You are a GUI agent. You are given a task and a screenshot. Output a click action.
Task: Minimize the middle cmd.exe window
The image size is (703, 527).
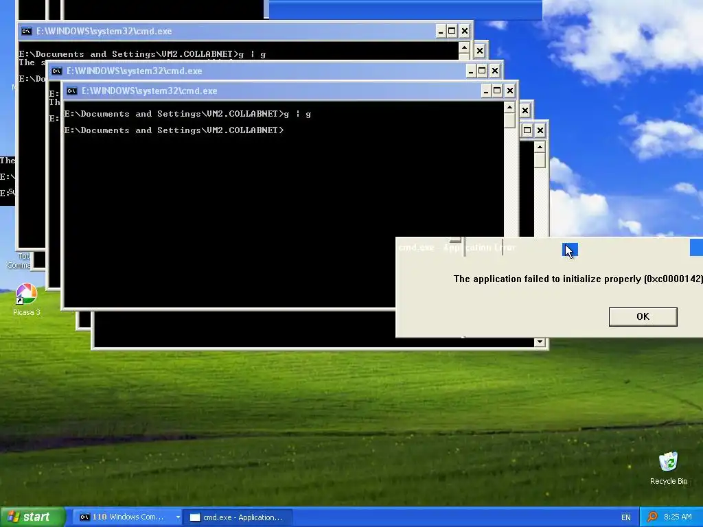coord(471,71)
